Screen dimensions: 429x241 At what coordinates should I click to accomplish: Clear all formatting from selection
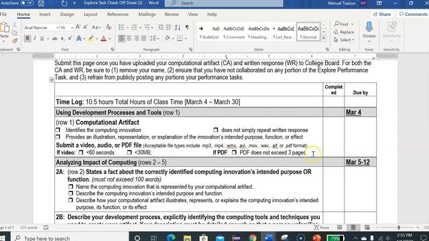coord(109,27)
